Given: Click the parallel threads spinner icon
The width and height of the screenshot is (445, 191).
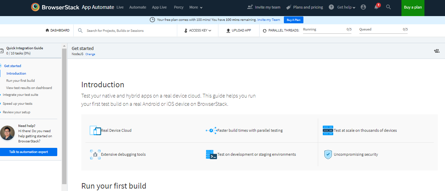Looking at the screenshot, I should [265, 30].
